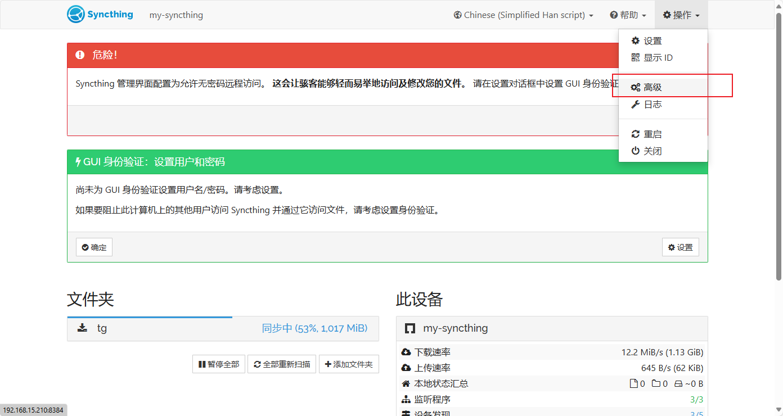Click the power icon beside 关闭
Image resolution: width=783 pixels, height=416 pixels.
pyautogui.click(x=636, y=151)
